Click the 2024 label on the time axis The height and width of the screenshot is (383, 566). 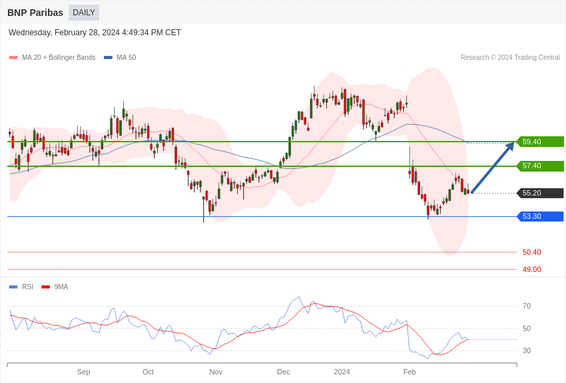[x=342, y=372]
